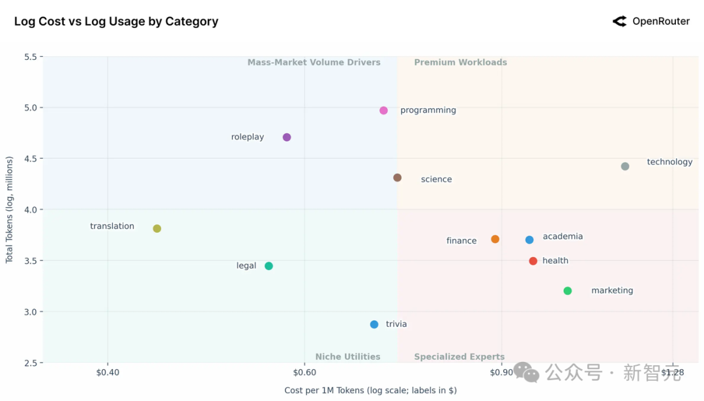Select the olive translation data point
This screenshot has height=401, width=704.
coord(157,228)
